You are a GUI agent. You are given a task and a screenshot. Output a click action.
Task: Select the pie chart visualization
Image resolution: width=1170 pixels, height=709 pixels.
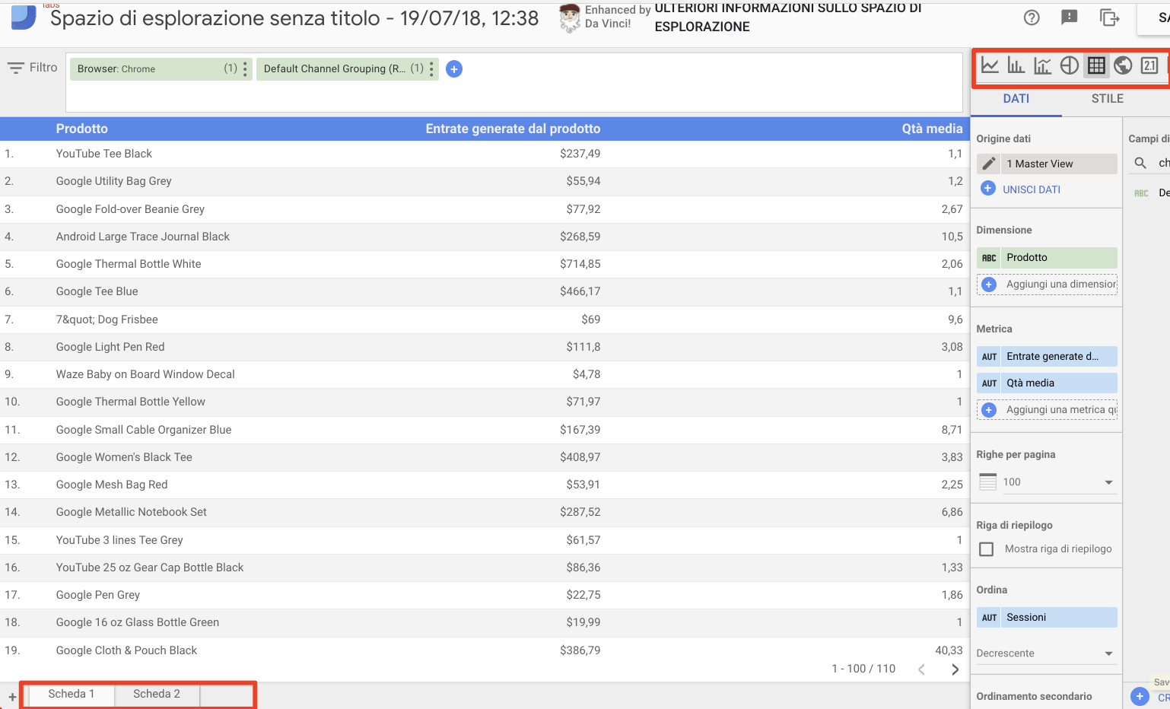pos(1070,65)
